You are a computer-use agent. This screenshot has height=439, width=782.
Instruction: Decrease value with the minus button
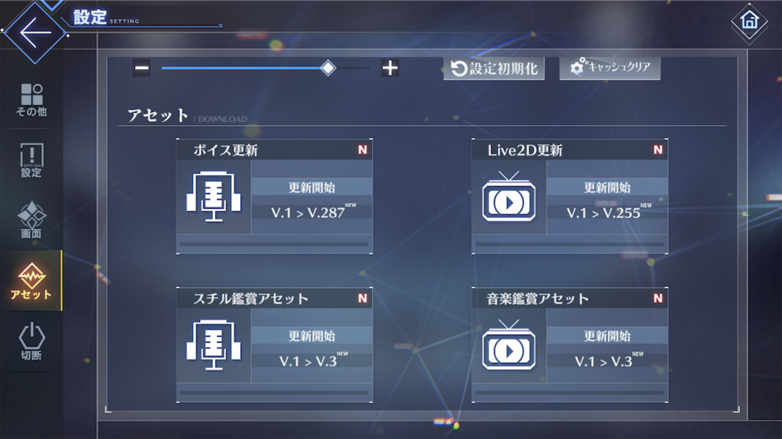coord(142,68)
